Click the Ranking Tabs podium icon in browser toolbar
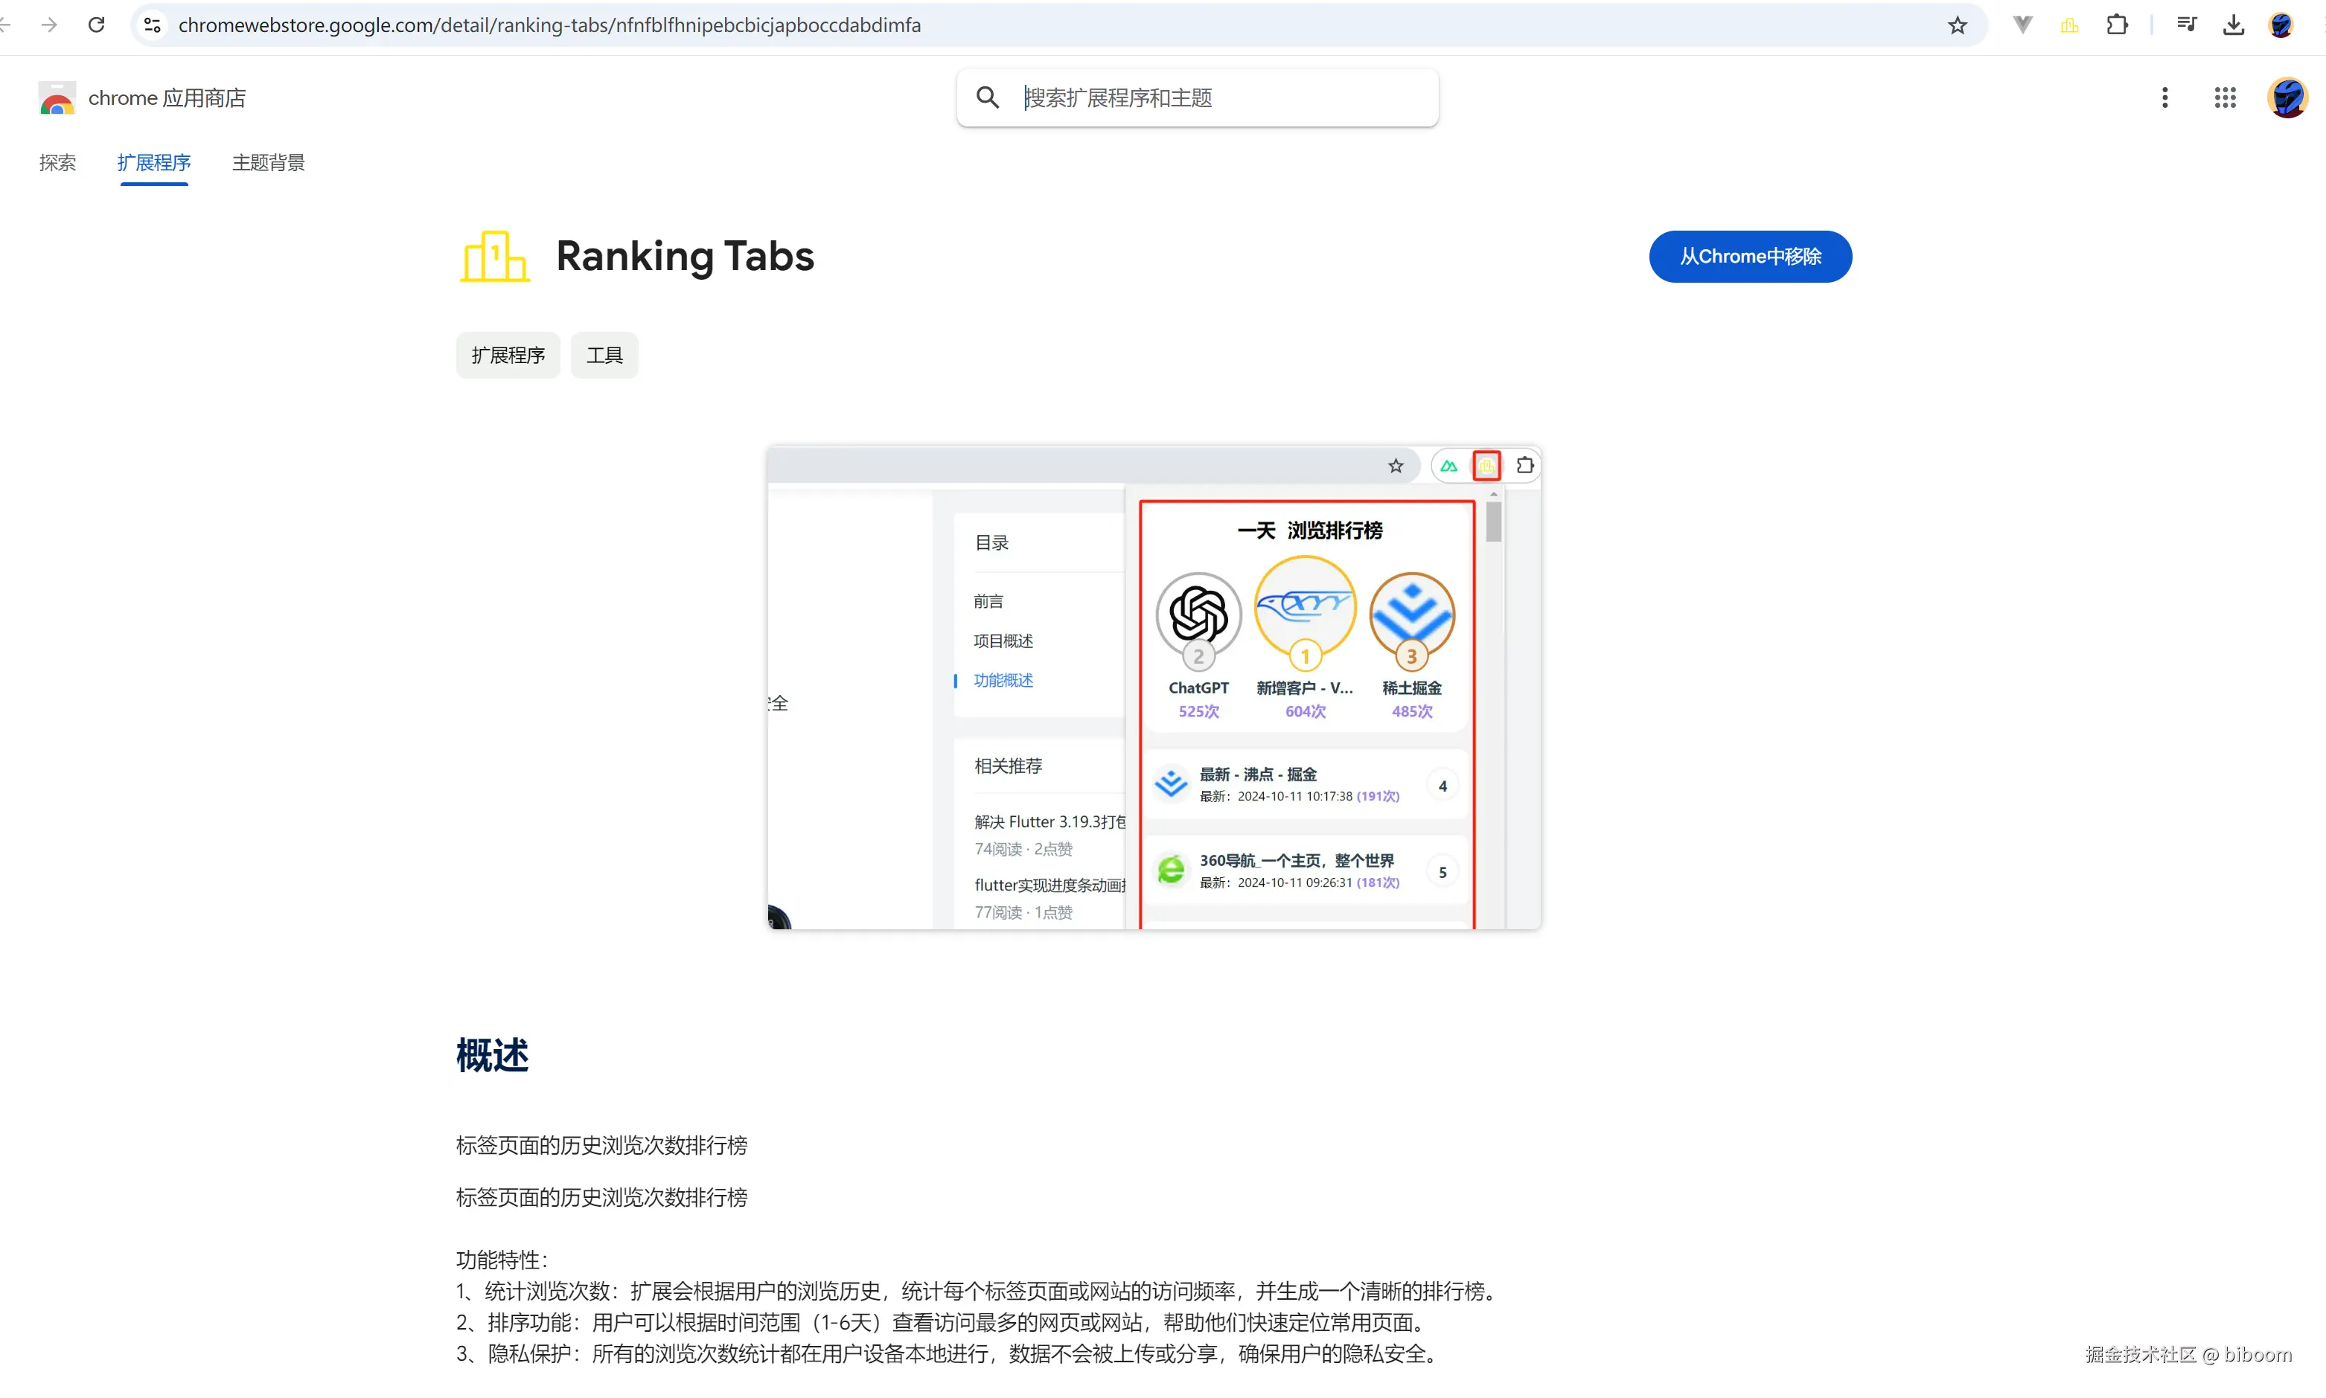Viewport: 2326px width, 1398px height. point(2070,25)
